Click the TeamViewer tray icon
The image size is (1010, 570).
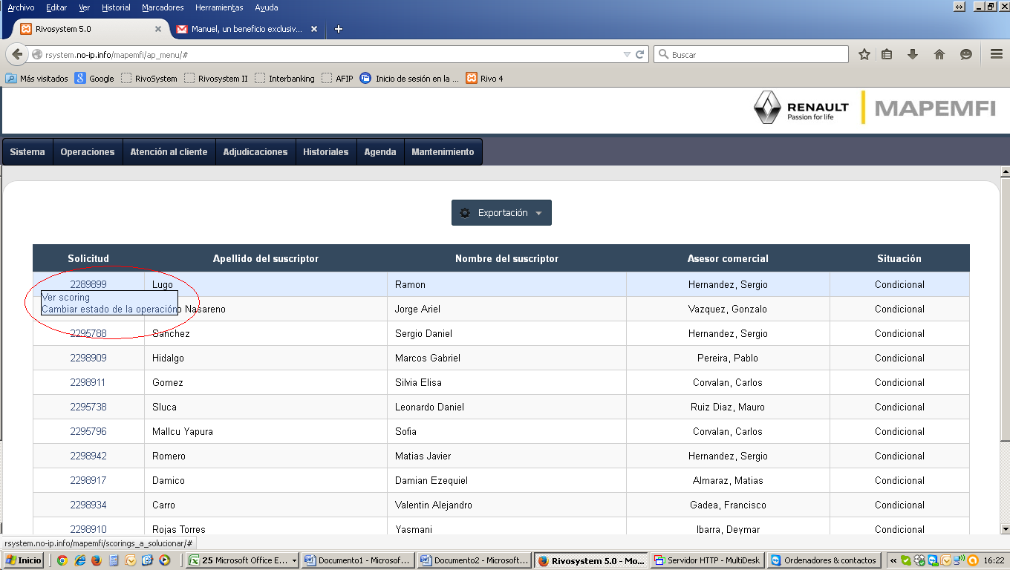pos(933,560)
